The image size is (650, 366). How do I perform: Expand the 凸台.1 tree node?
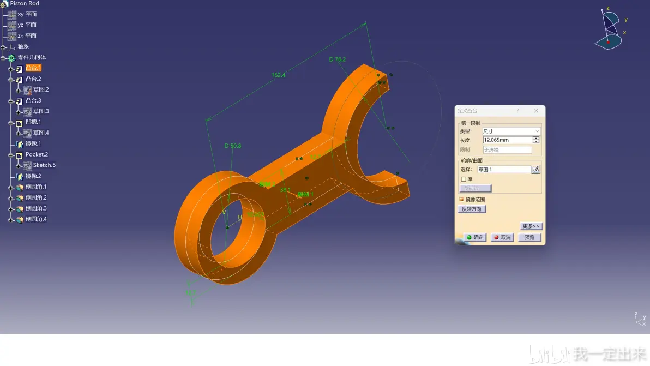coord(11,69)
